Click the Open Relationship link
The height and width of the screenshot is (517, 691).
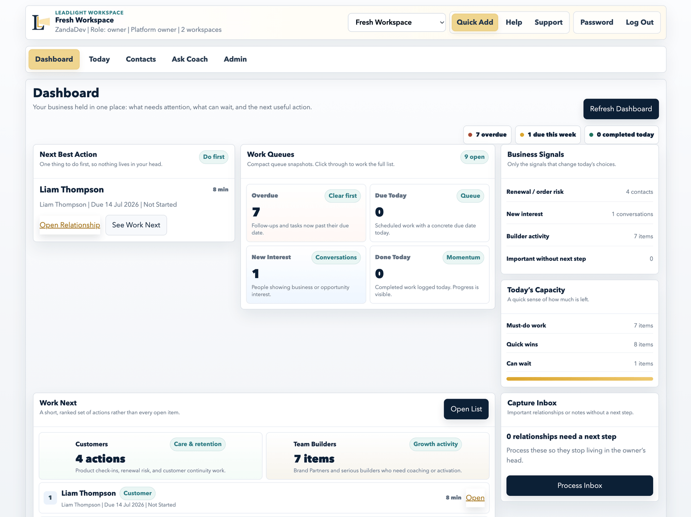click(x=70, y=225)
